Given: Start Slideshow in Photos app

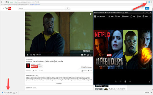Looking at the screenshot, I should (x=125, y=16).
